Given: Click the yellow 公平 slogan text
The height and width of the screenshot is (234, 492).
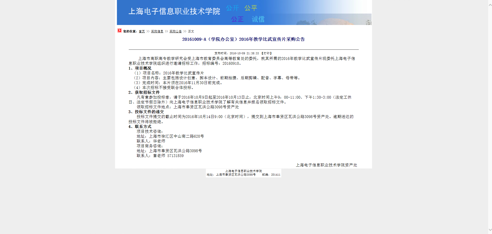Looking at the screenshot, I should click(251, 8).
